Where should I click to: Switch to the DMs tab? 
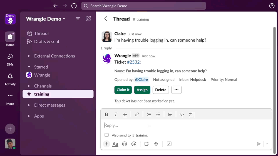(10, 60)
